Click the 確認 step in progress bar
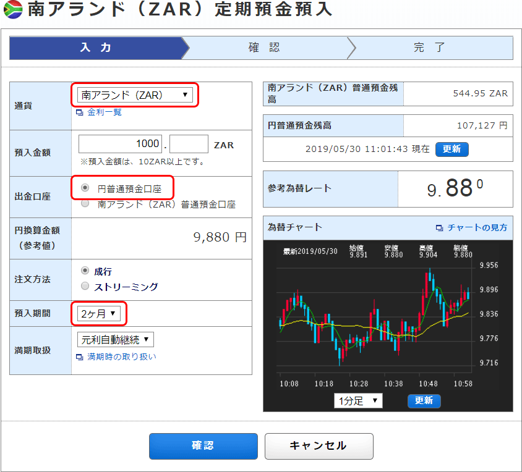 265,48
